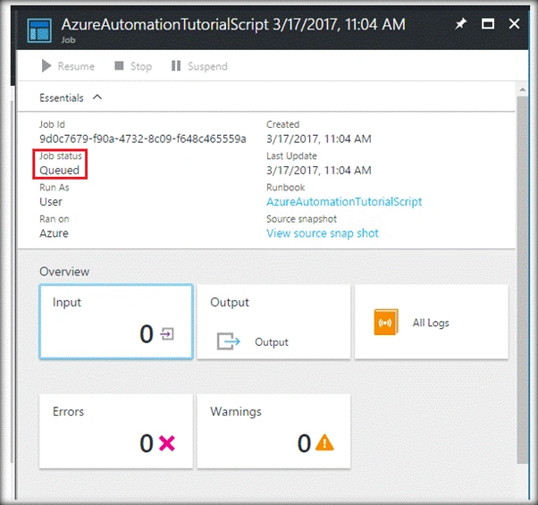The height and width of the screenshot is (505, 538).
Task: Click the scrollbar up arrow
Action: tap(523, 89)
